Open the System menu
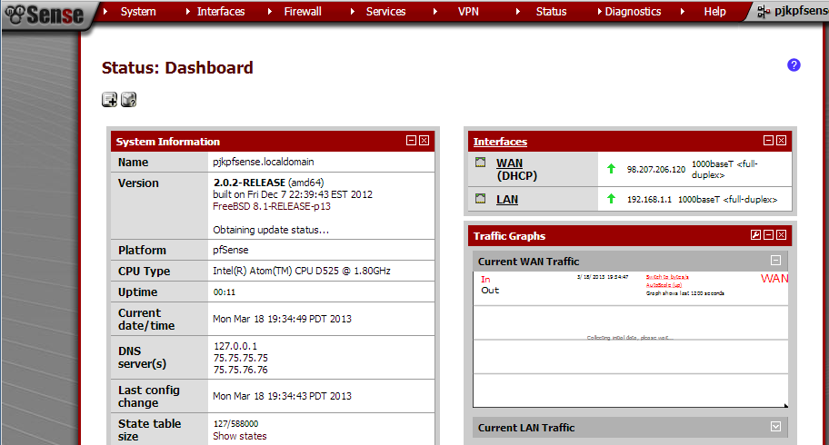The height and width of the screenshot is (445, 829). tap(138, 12)
